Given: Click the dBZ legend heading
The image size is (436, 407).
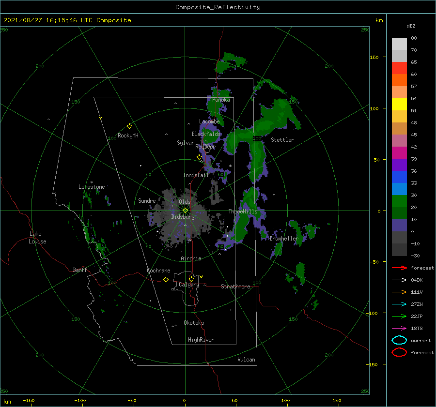Looking at the screenshot, I should point(411,26).
